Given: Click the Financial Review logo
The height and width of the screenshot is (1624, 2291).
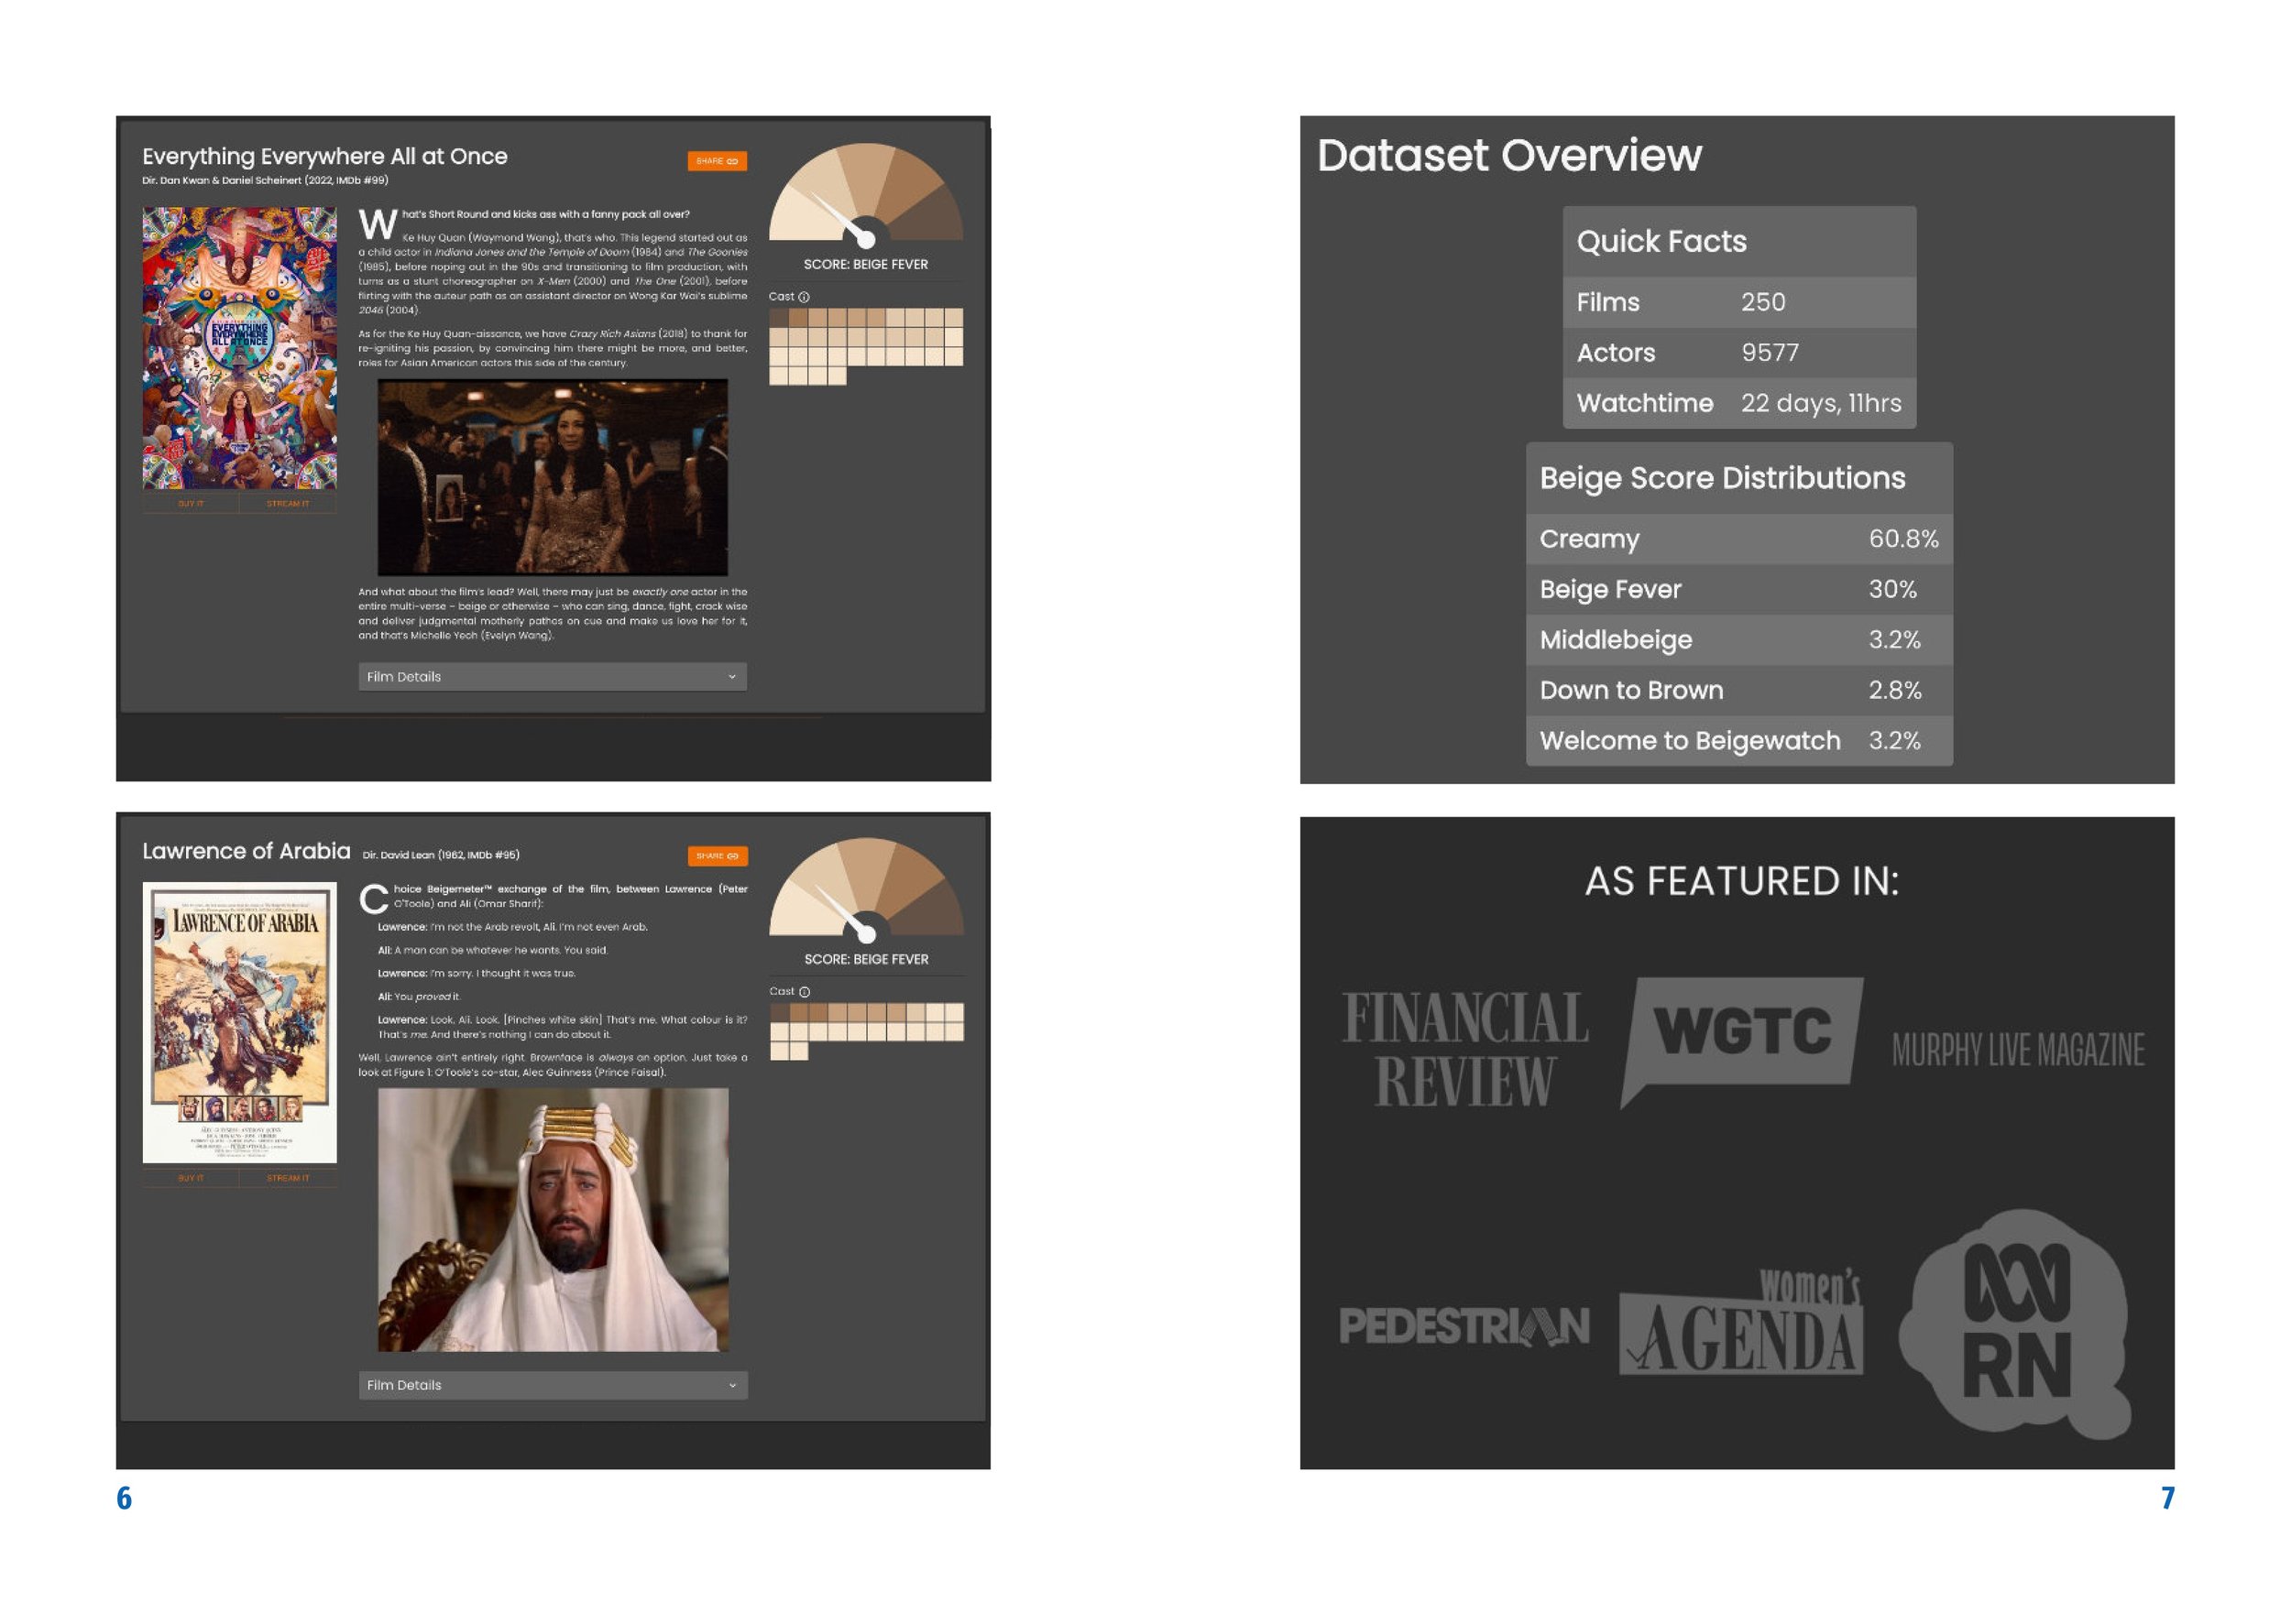Looking at the screenshot, I should click(x=1464, y=1048).
